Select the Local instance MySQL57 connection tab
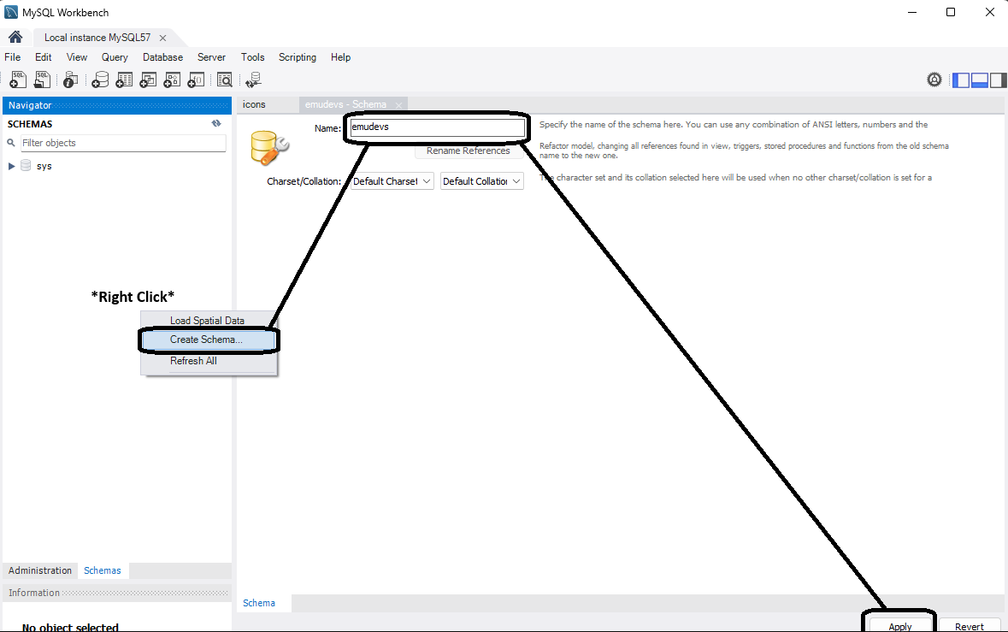This screenshot has width=1008, height=632. (97, 38)
